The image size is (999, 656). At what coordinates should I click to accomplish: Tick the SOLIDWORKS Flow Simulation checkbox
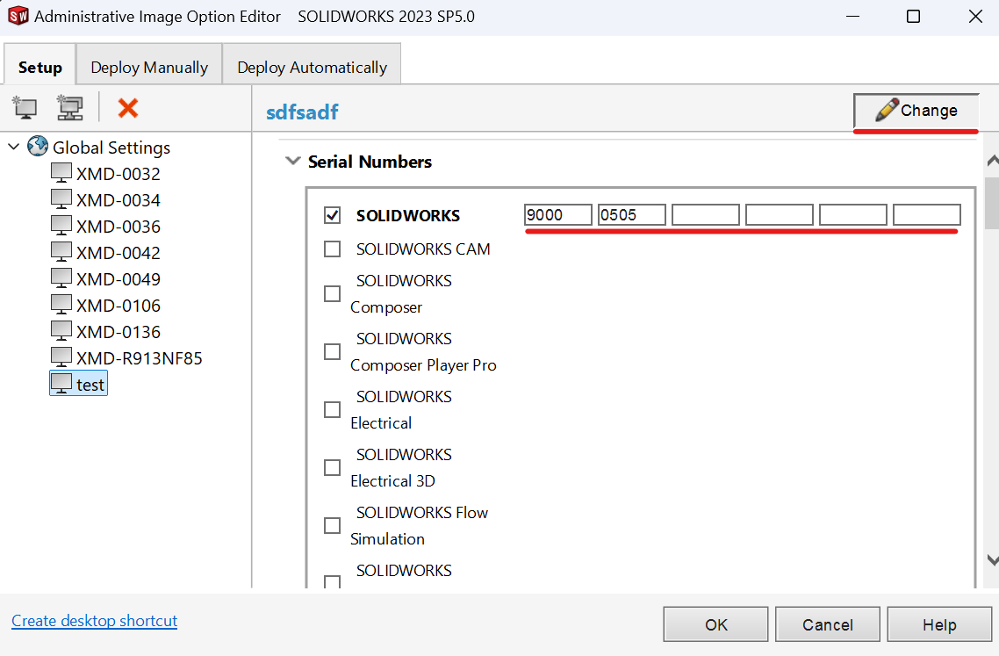click(333, 525)
